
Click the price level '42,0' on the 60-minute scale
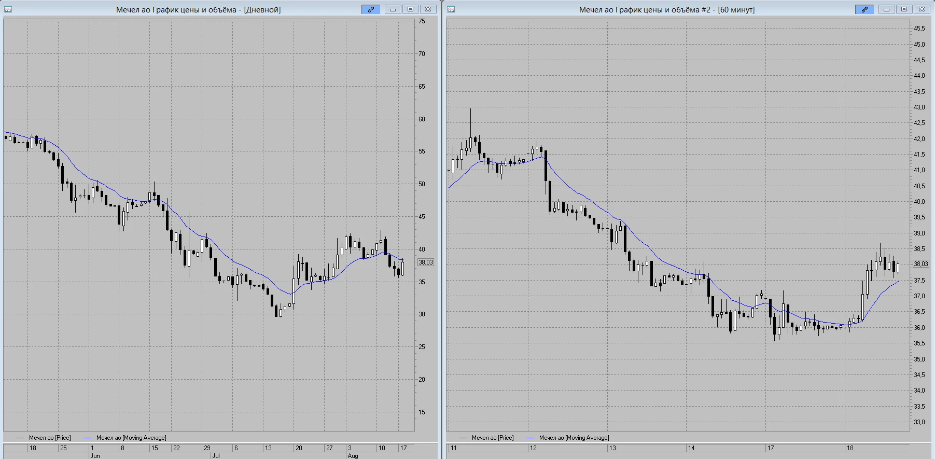point(919,139)
